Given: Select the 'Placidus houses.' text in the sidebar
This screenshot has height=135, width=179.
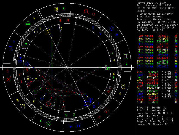Looking at the screenshot, I should (149, 16).
